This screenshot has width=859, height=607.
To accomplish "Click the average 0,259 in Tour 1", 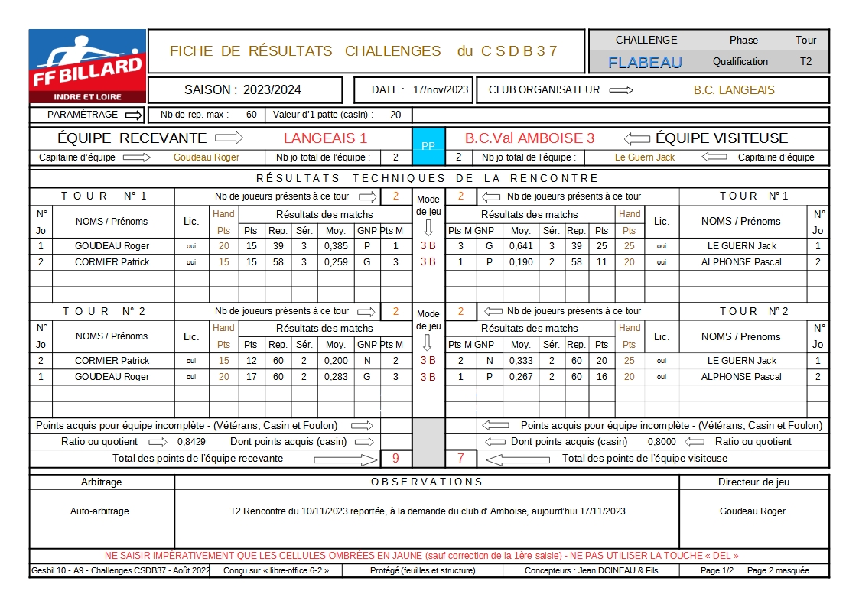I will pyautogui.click(x=336, y=262).
